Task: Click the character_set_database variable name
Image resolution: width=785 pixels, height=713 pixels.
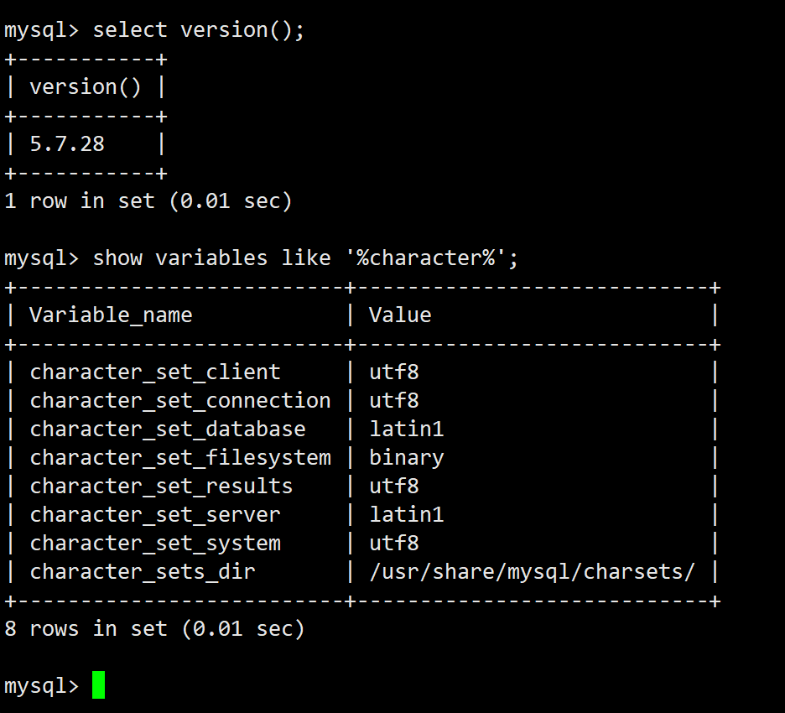Action: coord(168,429)
